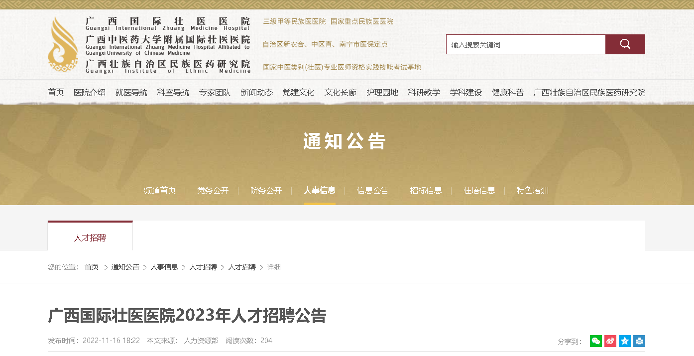The image size is (694, 356).
Task: Open 文化长廊 menu item
Action: click(341, 93)
